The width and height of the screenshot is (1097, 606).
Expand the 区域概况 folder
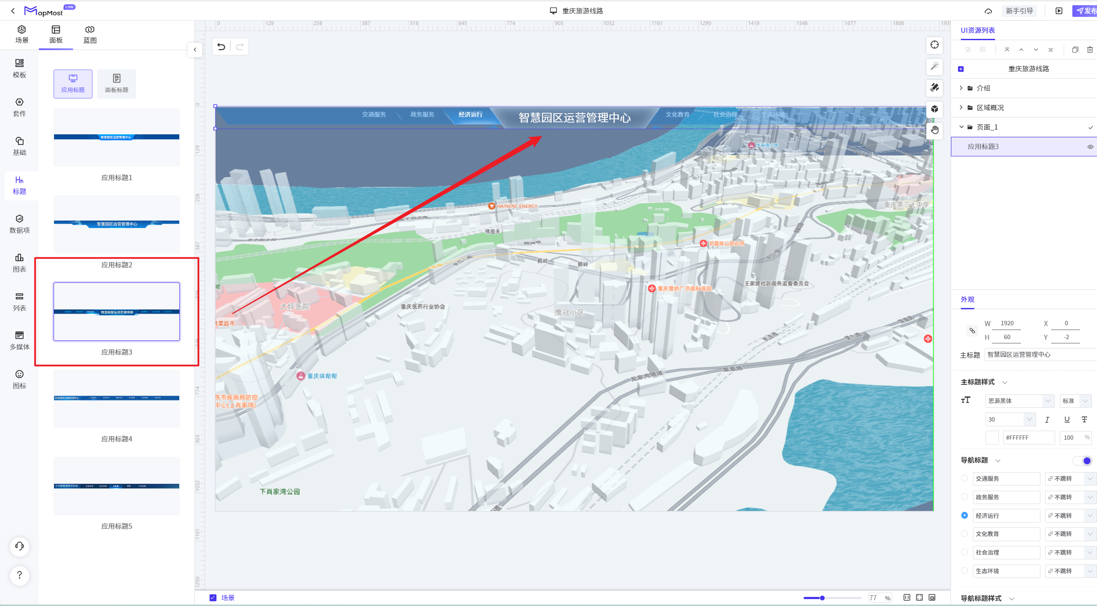(961, 108)
